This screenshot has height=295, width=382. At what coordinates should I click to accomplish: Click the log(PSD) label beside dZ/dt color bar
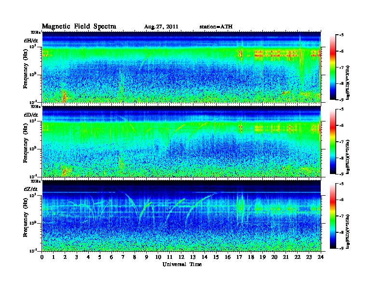[348, 231]
